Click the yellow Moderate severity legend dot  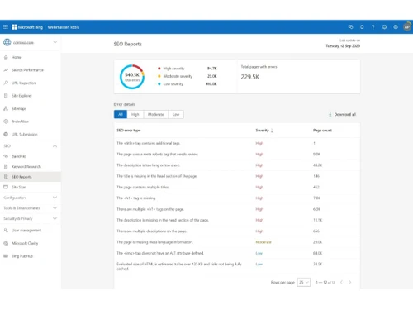(x=159, y=76)
